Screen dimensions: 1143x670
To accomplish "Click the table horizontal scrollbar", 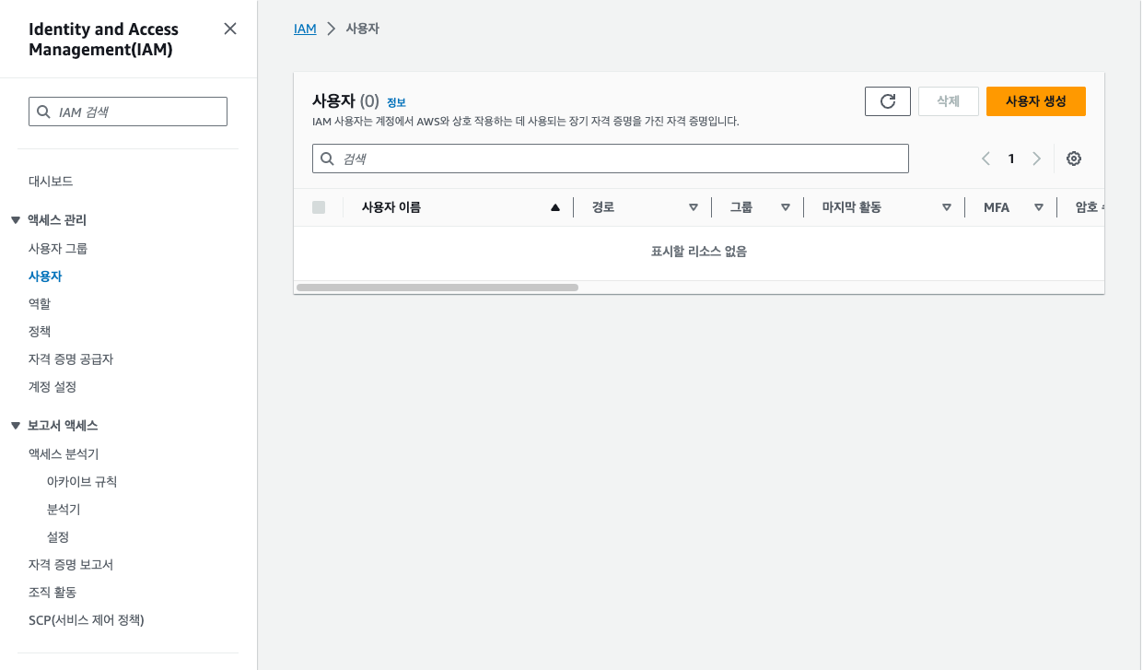I will tap(437, 288).
